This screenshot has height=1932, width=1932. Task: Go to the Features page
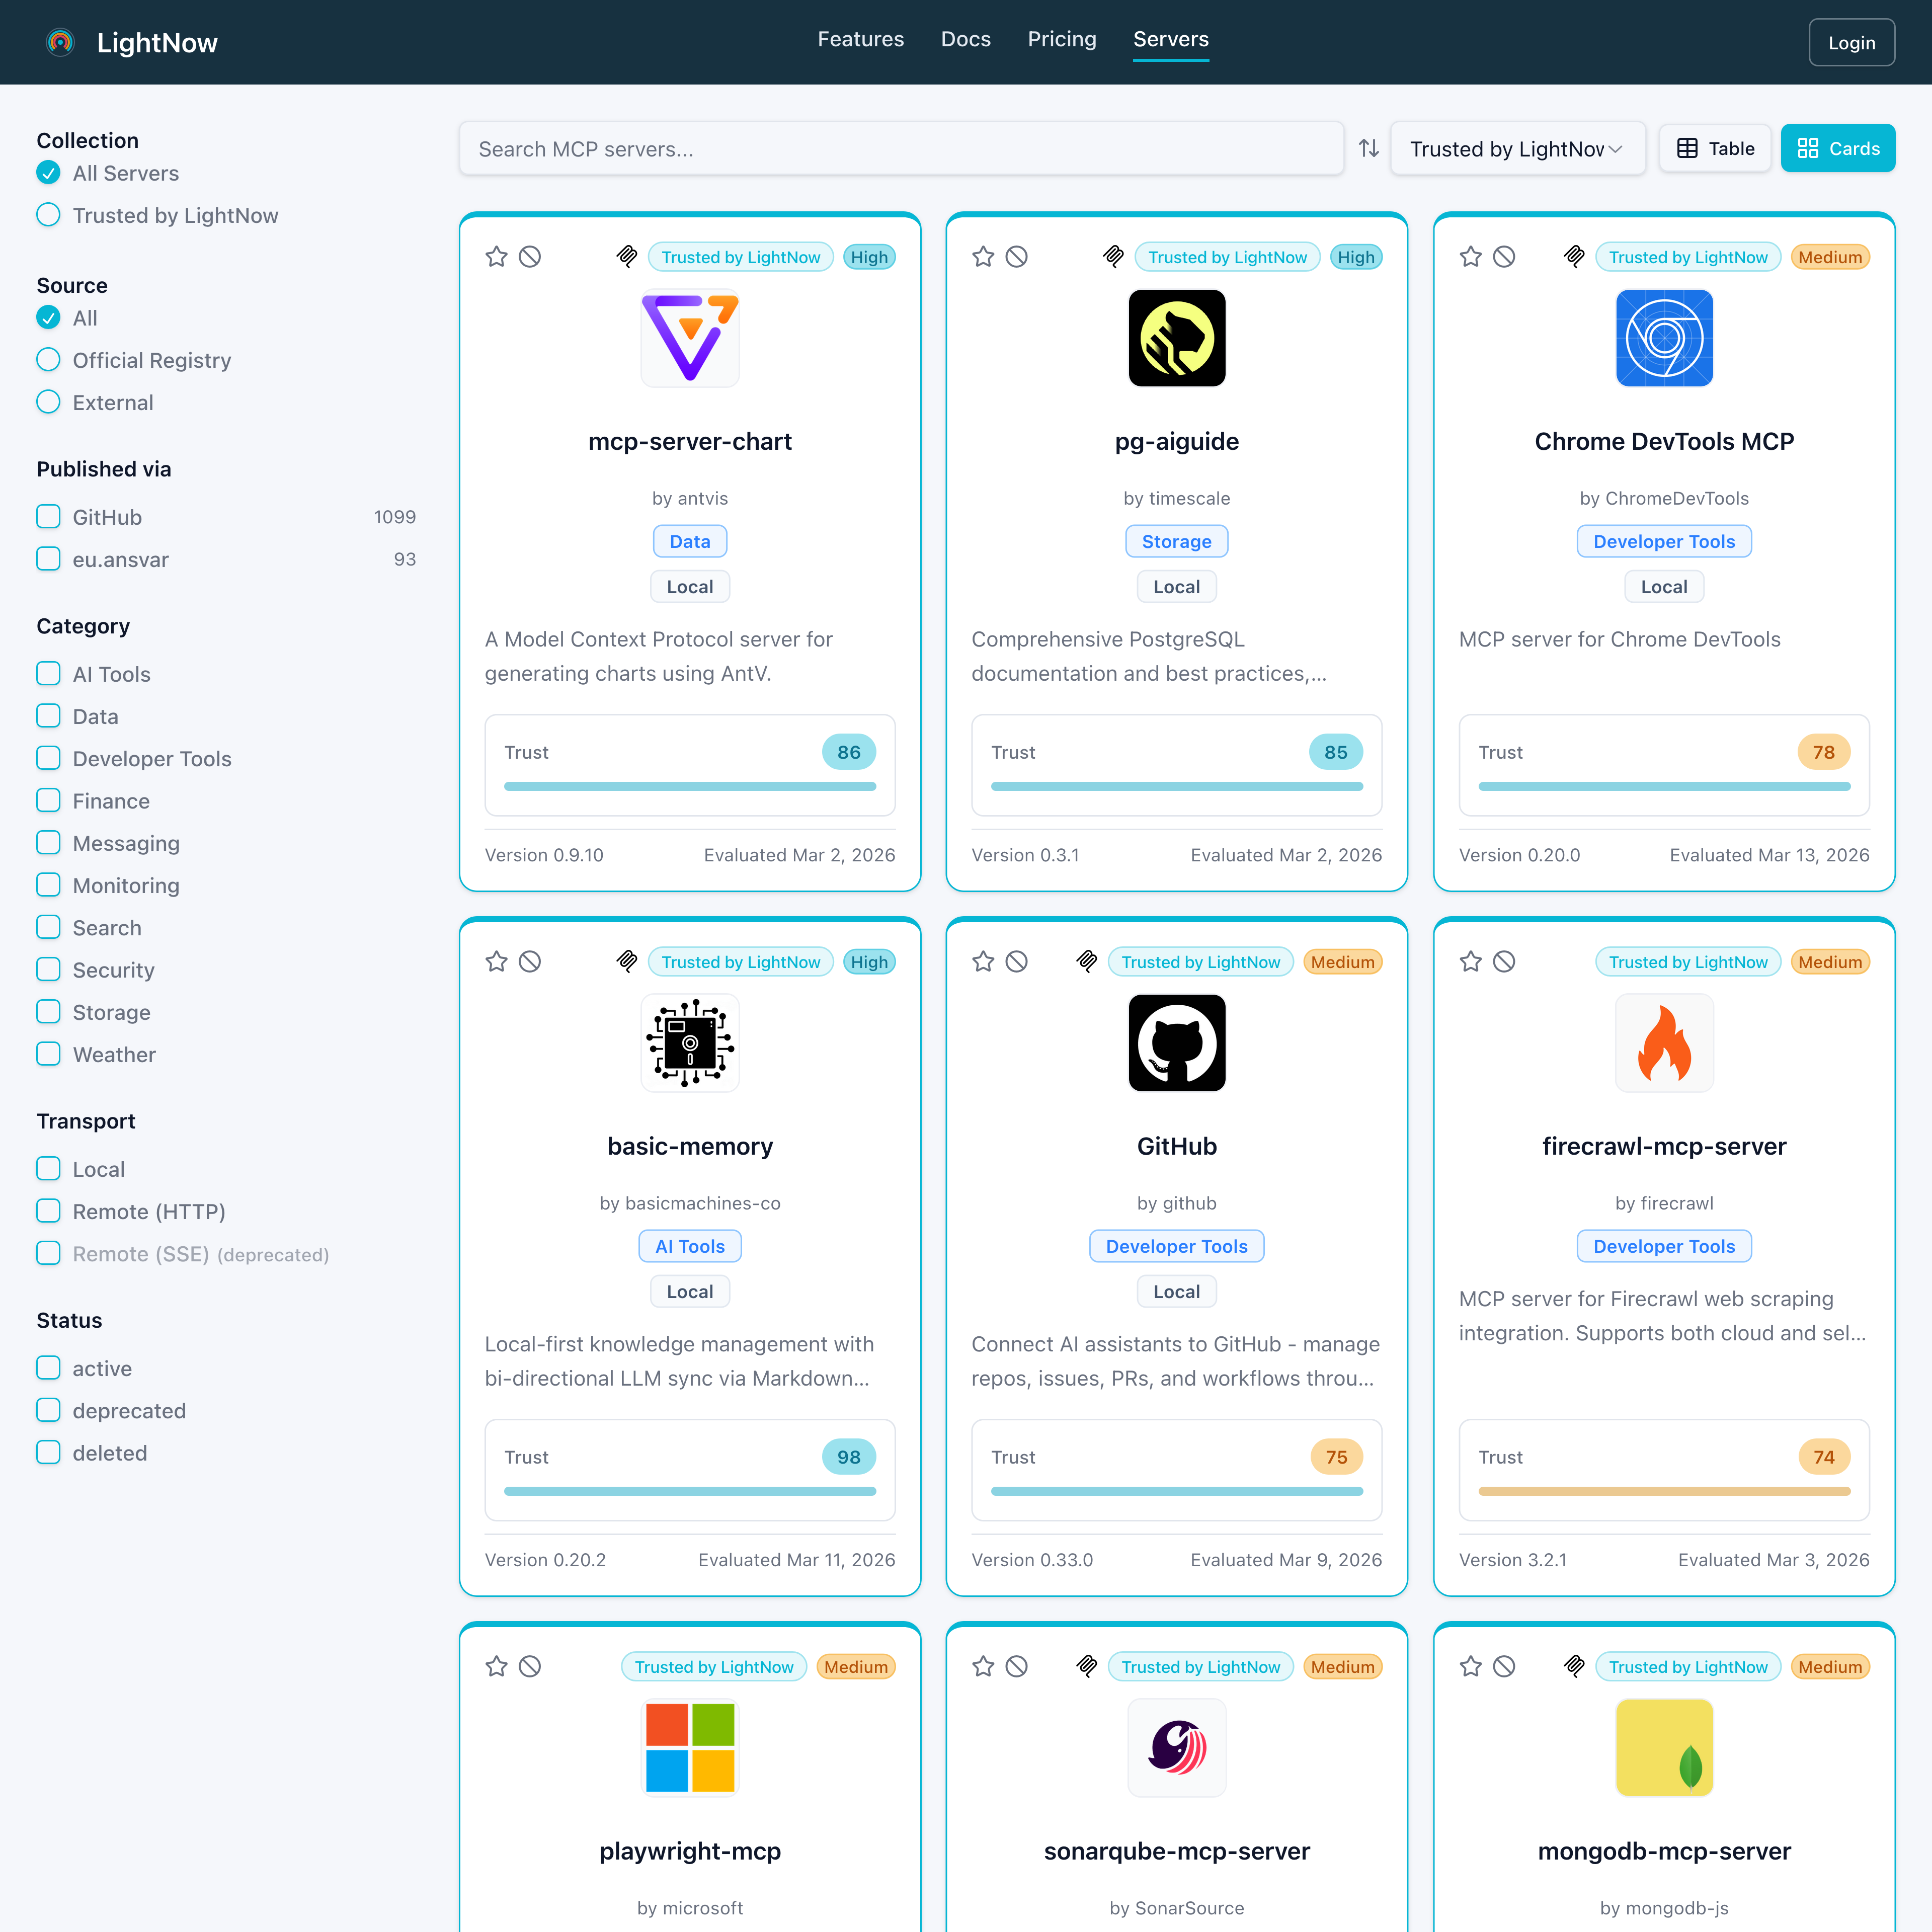click(x=860, y=39)
